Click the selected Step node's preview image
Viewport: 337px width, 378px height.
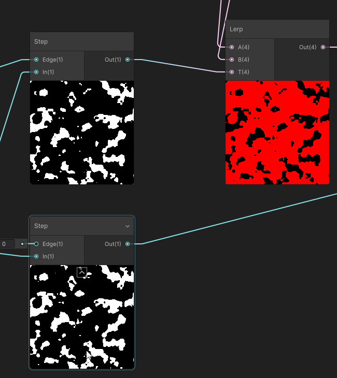[x=82, y=317]
